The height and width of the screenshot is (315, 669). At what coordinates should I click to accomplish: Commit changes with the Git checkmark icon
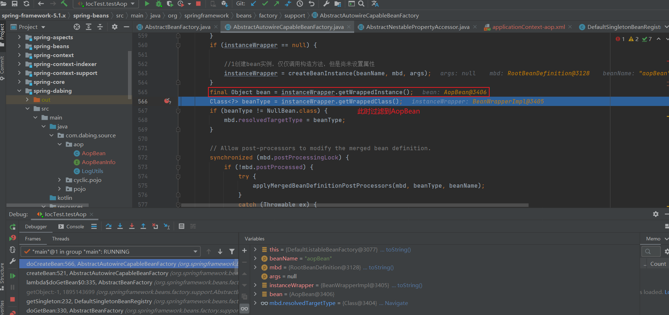[265, 4]
